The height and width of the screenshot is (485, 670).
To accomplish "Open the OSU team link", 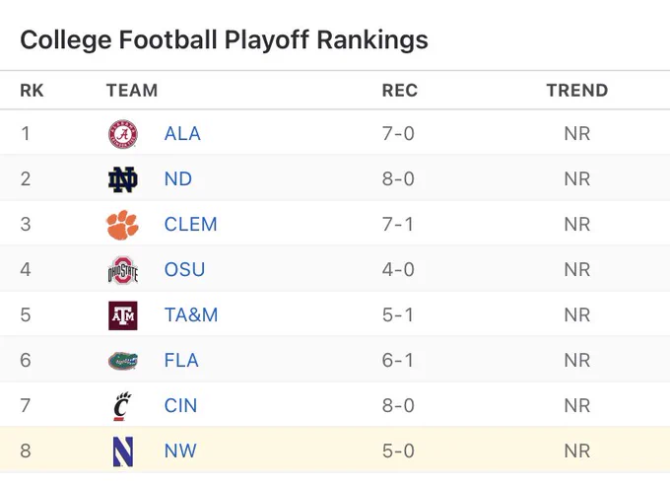I will [x=184, y=270].
